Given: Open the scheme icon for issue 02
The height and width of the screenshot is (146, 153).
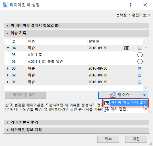Looking at the screenshot, I should (x=140, y=75).
